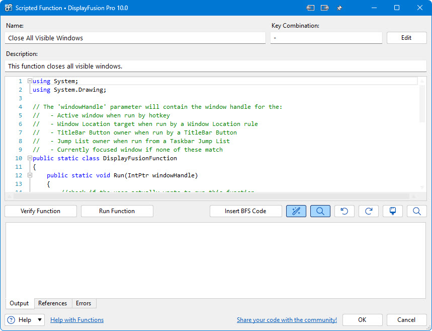Click the DisplayFusion app icon in title bar

pyautogui.click(x=8, y=8)
